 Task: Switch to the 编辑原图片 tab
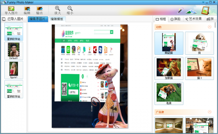[x=38, y=19]
